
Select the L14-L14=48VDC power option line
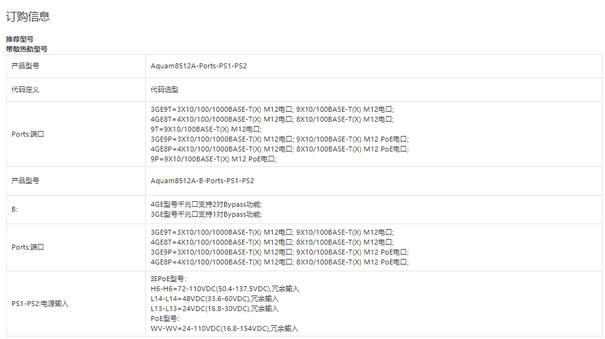[215, 299]
